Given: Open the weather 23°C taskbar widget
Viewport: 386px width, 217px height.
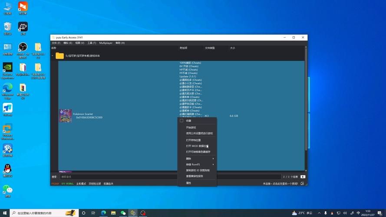Looking at the screenshot, I should [x=302, y=213].
